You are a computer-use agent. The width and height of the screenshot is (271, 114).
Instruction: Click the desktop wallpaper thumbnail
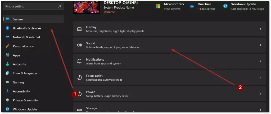point(87,7)
